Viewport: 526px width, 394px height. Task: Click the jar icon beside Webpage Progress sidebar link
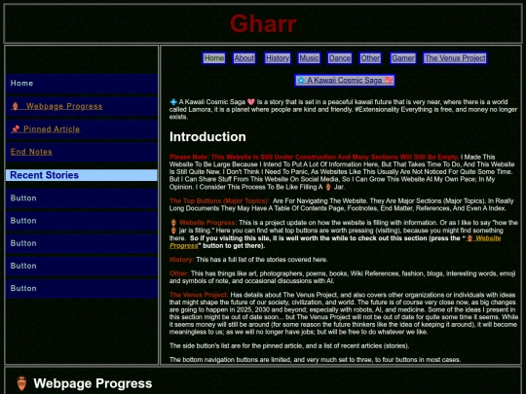[15, 106]
